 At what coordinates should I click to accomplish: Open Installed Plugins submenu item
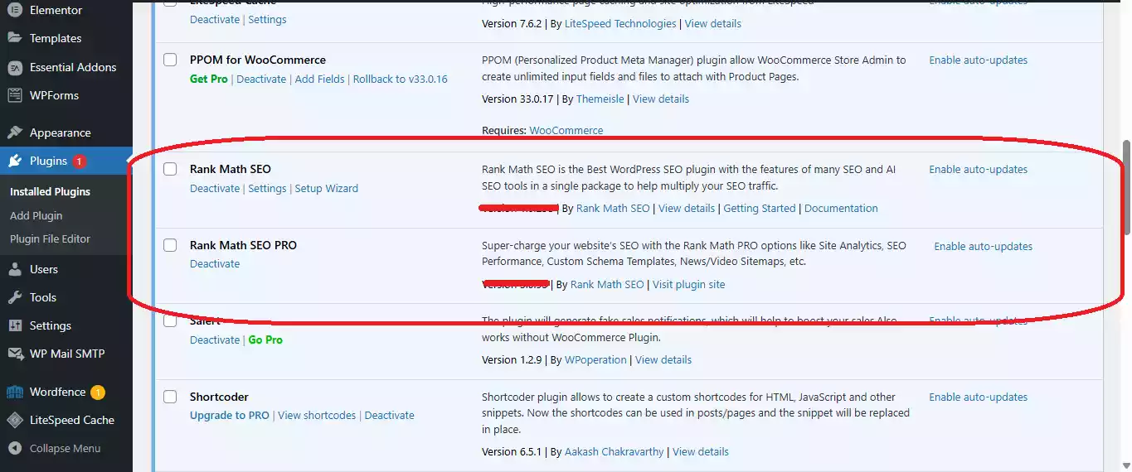click(x=50, y=191)
